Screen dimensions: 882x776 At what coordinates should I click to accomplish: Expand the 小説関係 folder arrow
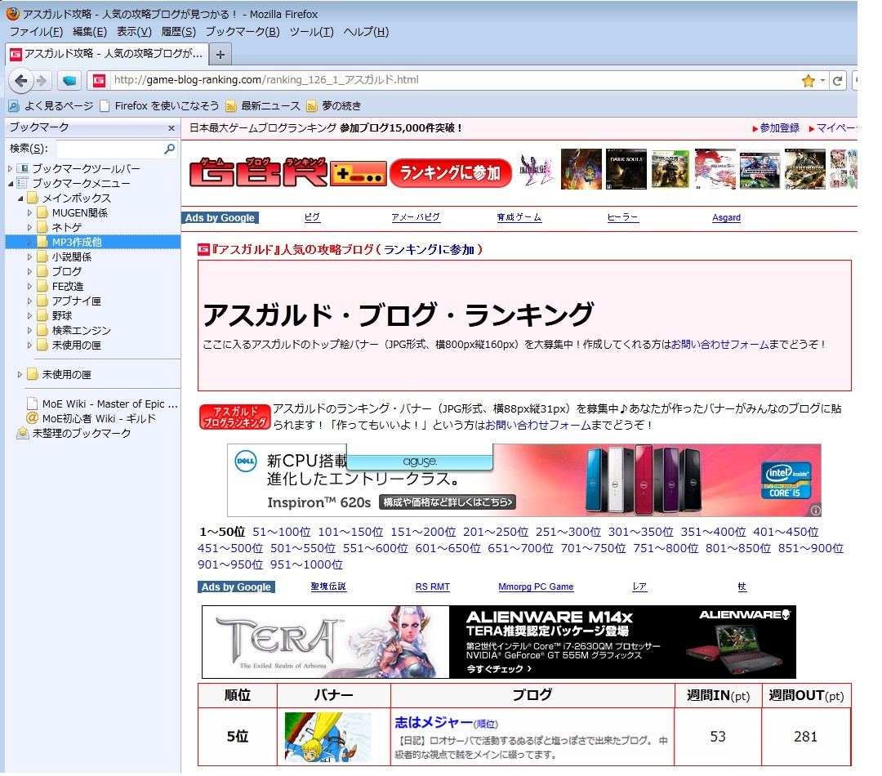(x=30, y=257)
